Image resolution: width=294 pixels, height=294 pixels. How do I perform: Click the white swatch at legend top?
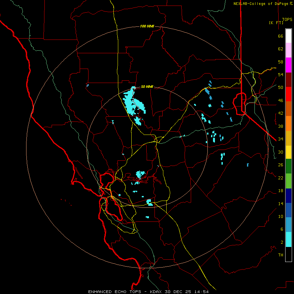click(288, 36)
